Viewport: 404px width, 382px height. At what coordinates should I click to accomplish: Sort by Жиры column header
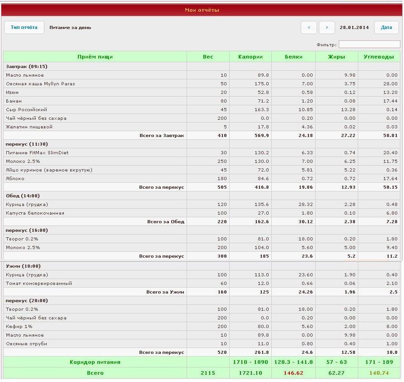(x=337, y=57)
